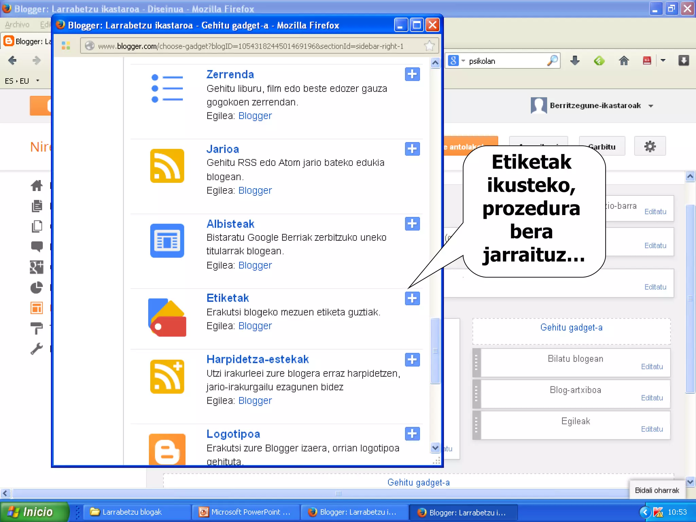Screen dimensions: 696x522
Task: Click Gehitu gadget-a at the page bottom
Action: 418,483
